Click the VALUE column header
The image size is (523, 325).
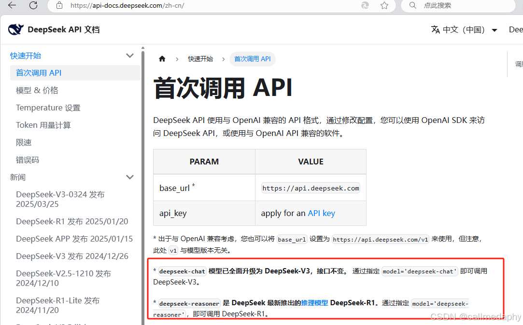pos(311,162)
